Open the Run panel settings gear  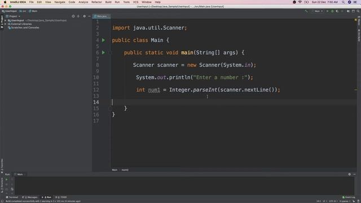(350, 174)
